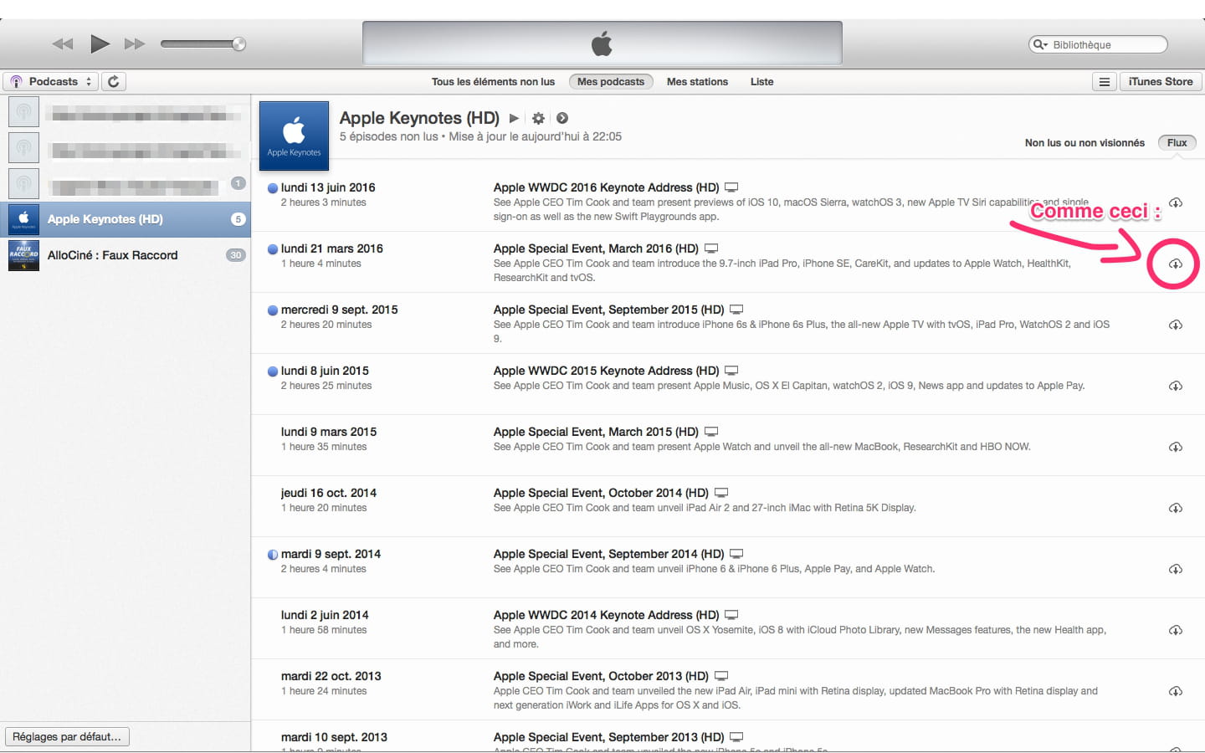The width and height of the screenshot is (1205, 753).
Task: Refresh podcasts with the reload icon
Action: point(113,81)
